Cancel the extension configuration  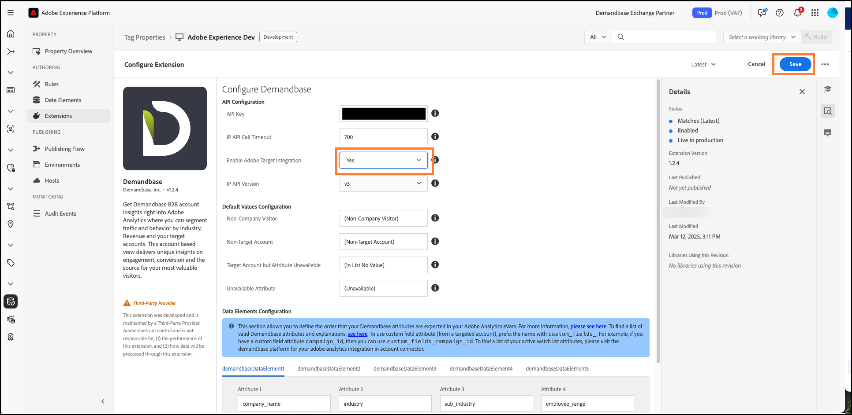point(756,64)
